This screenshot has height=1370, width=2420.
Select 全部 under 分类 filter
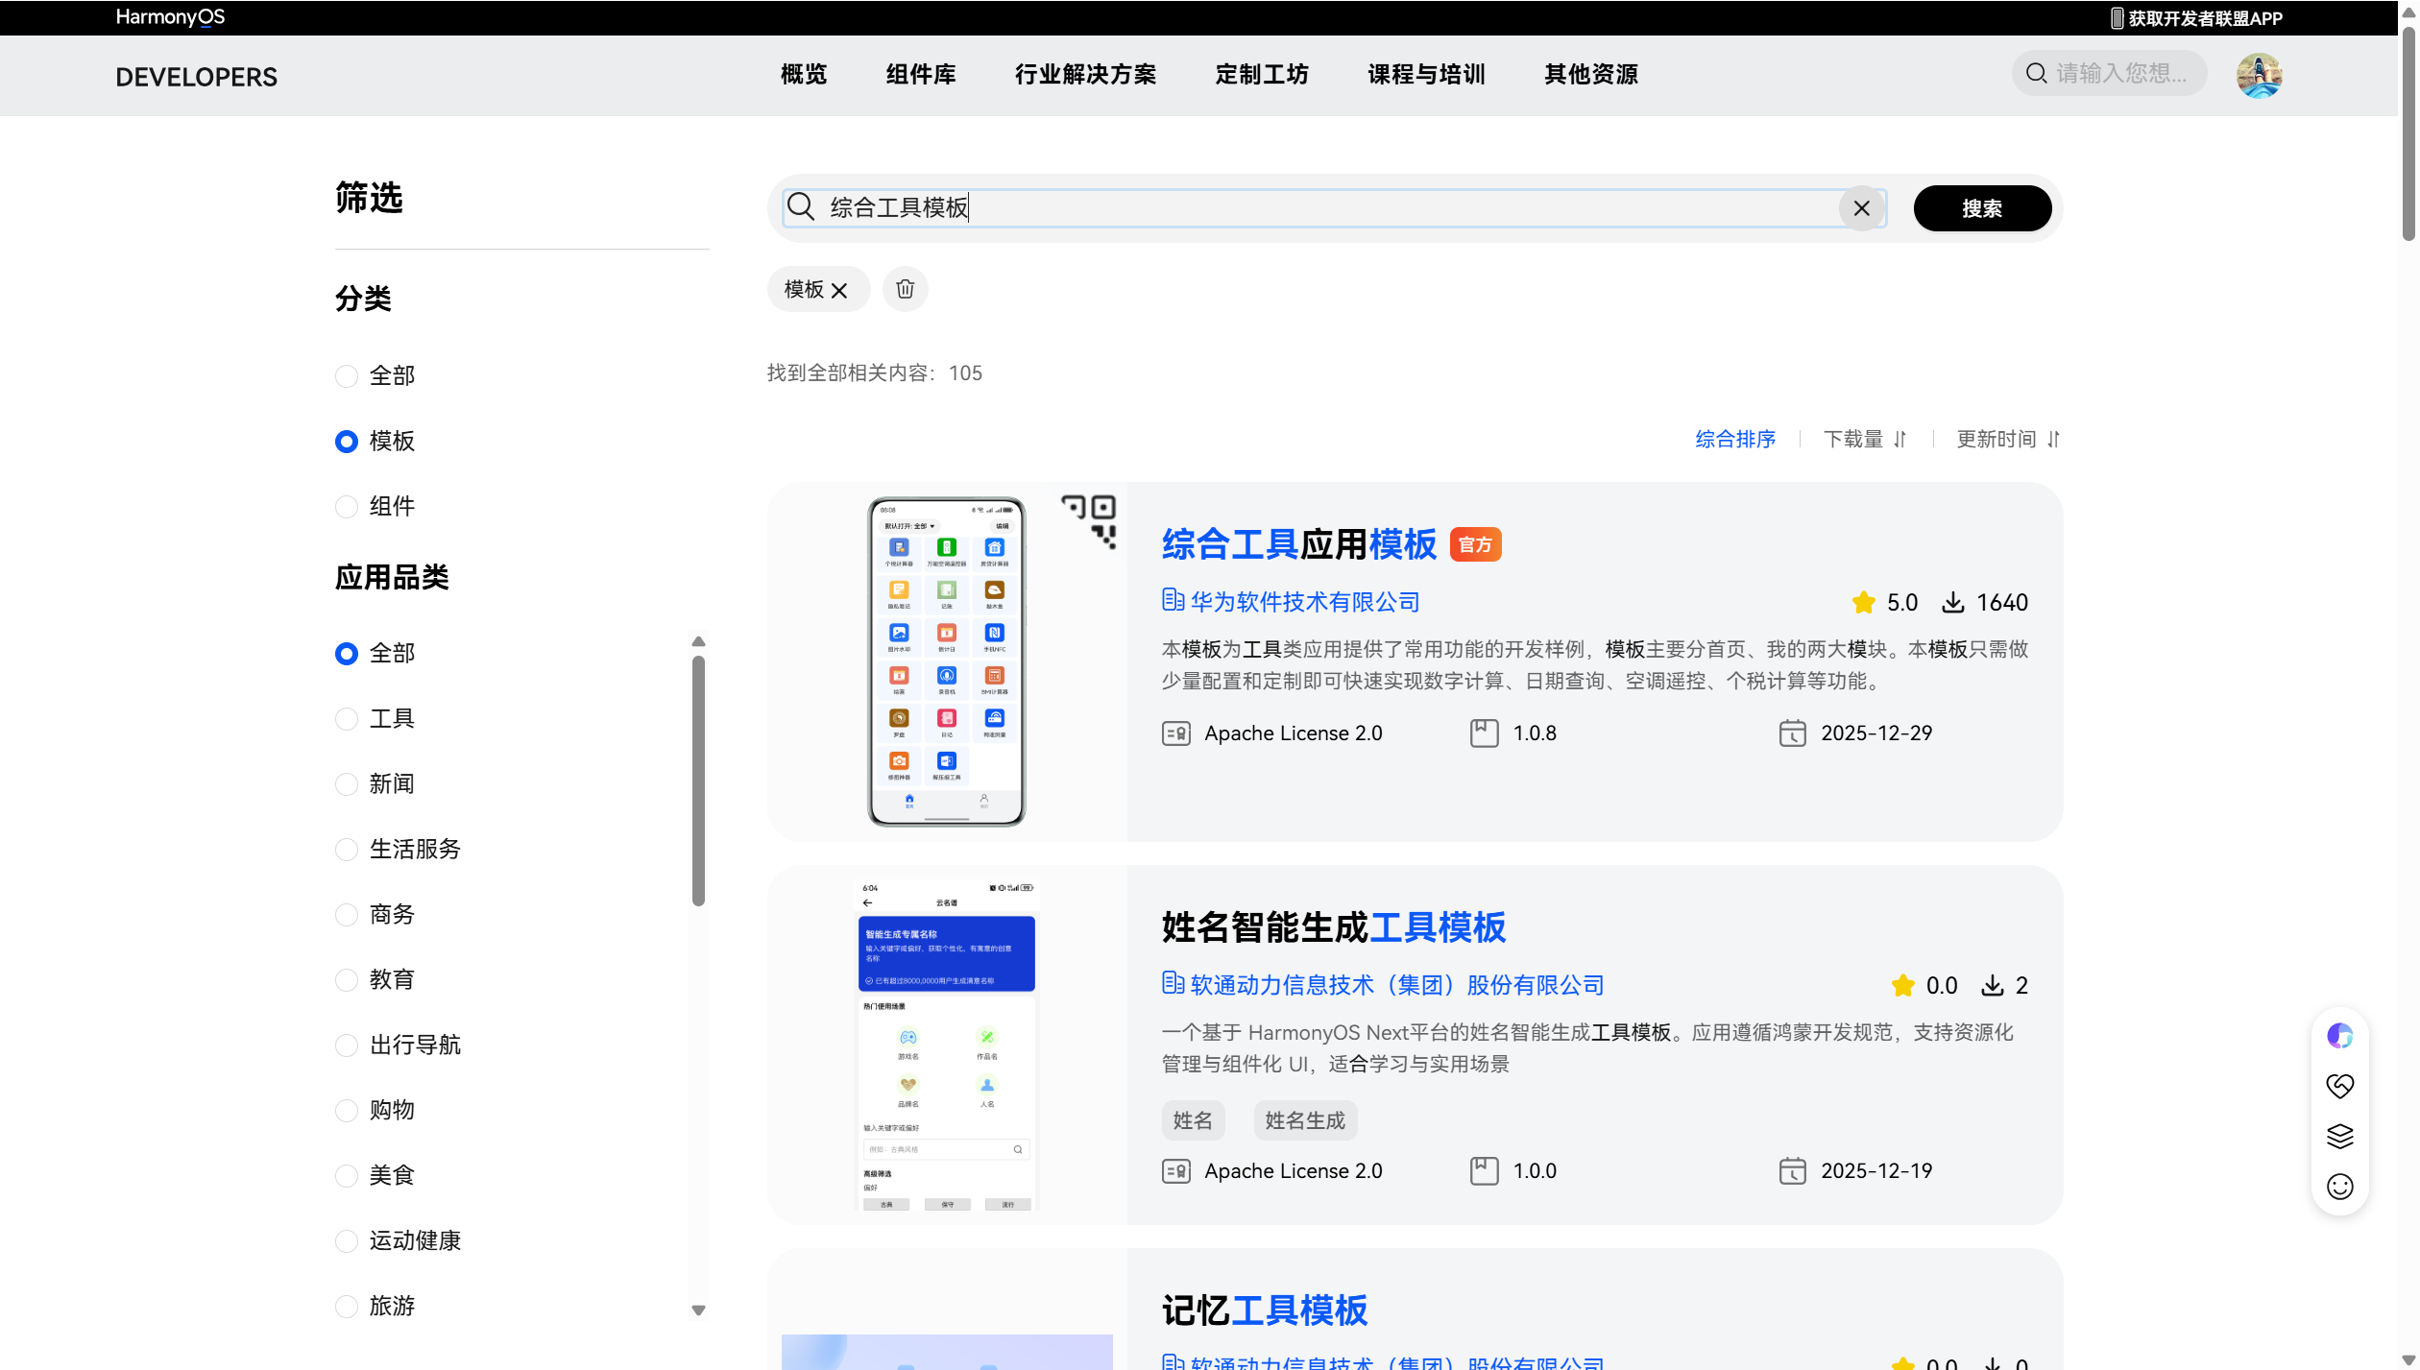[347, 376]
